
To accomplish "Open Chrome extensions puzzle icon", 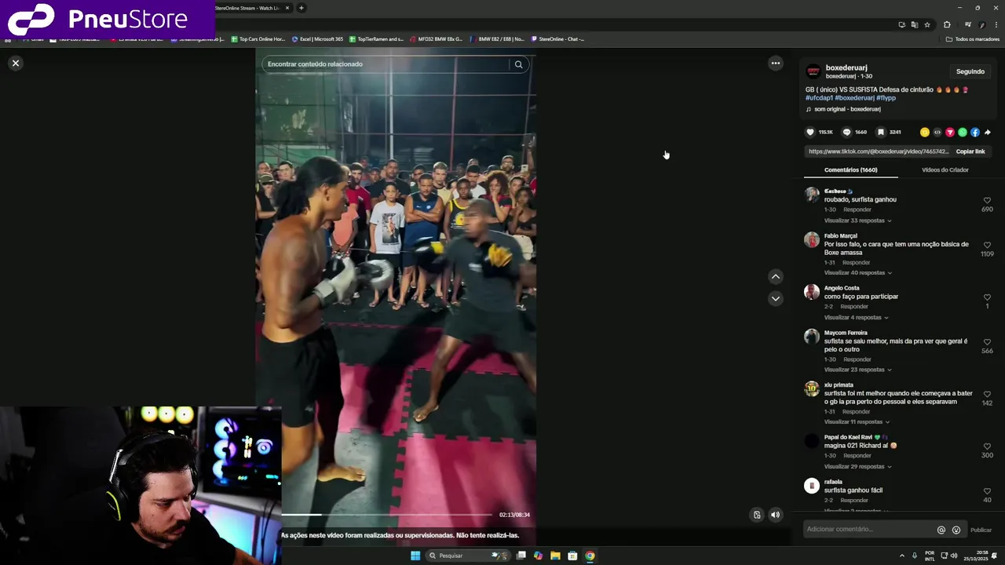I will [x=947, y=24].
